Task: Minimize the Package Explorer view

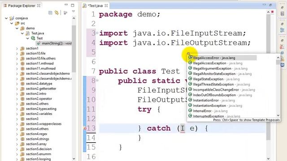Action: pyautogui.click(x=66, y=5)
